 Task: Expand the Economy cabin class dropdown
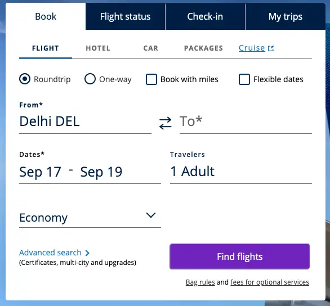pos(90,218)
